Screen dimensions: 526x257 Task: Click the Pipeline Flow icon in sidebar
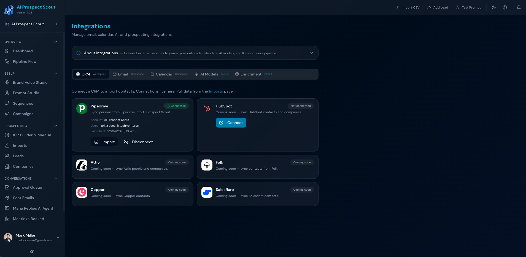[7, 61]
